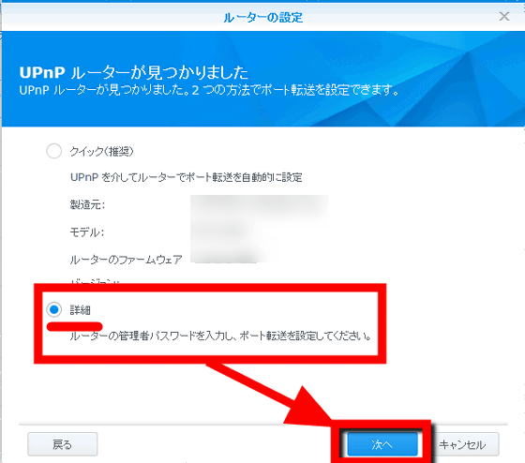Click the subtitle about 2 つの方法でポート転送
525x463 pixels.
click(209, 90)
